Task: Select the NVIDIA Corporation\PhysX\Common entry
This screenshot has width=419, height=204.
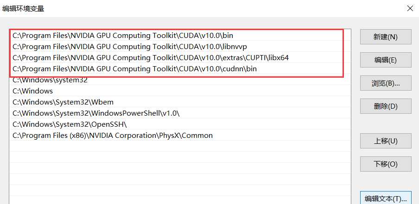Action: coord(113,136)
